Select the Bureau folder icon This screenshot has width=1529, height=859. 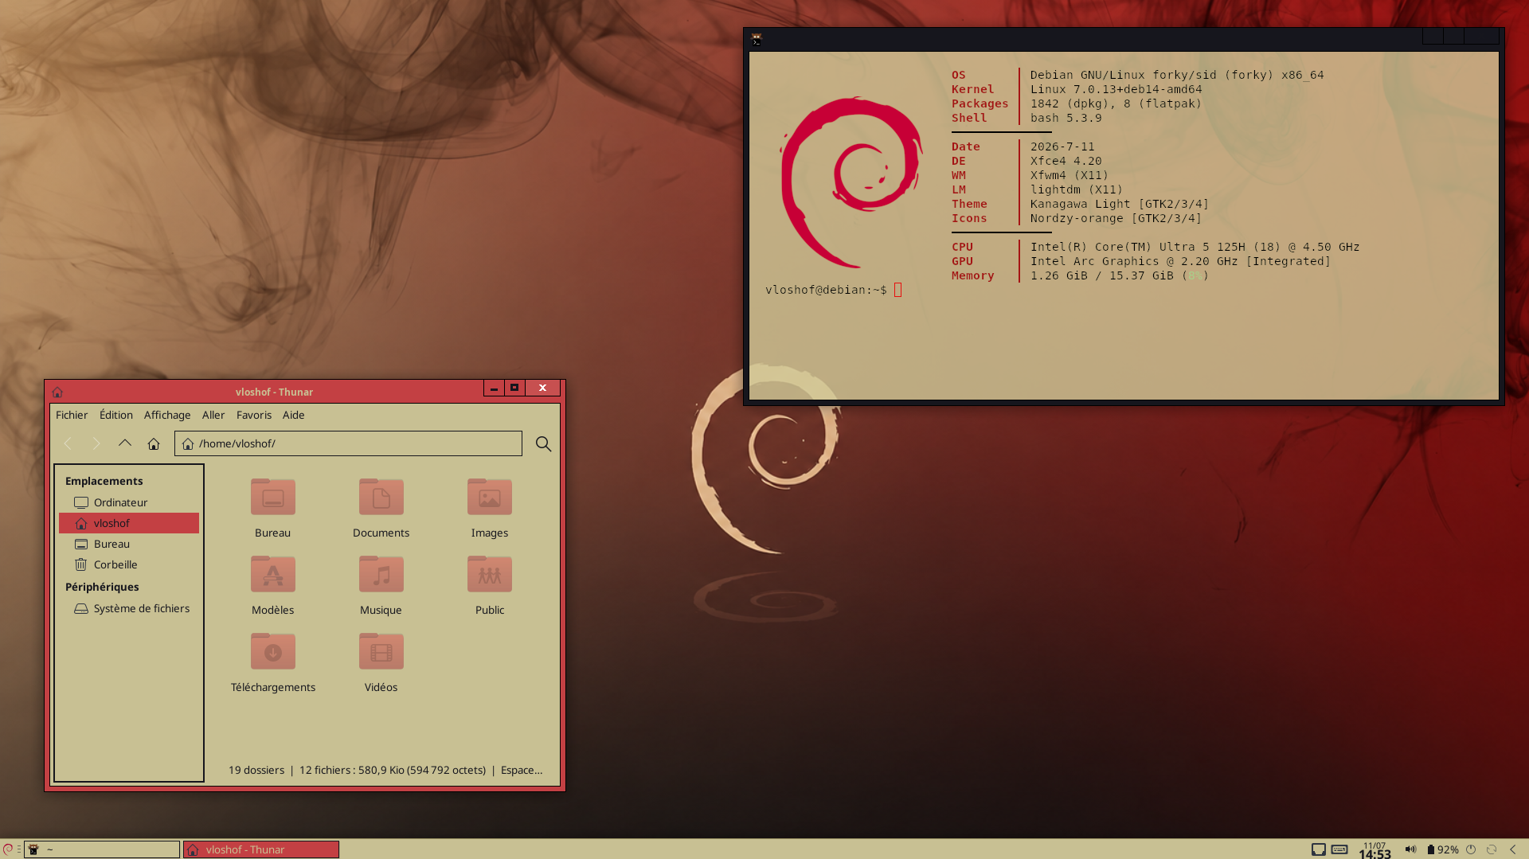(273, 497)
